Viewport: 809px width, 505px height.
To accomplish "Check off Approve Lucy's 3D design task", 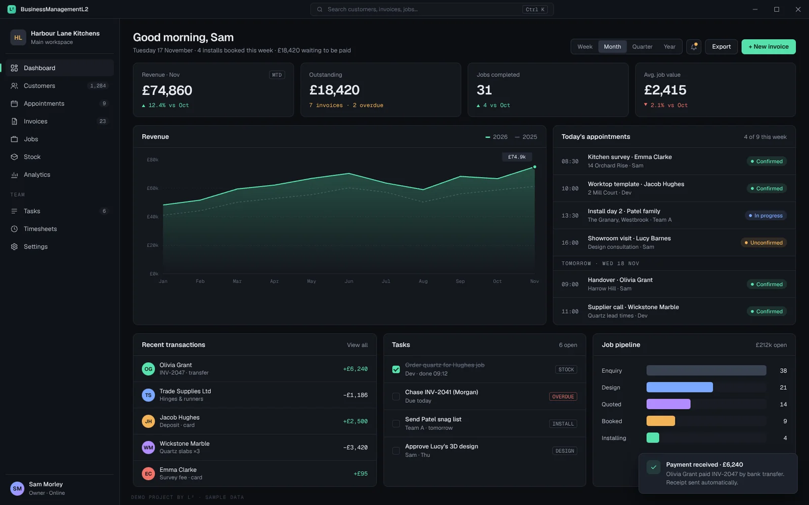I will tap(396, 450).
